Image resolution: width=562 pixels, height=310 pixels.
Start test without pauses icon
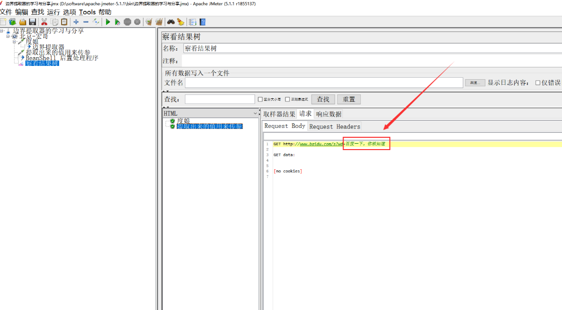pyautogui.click(x=117, y=22)
